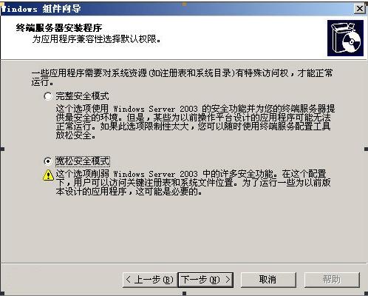Image resolution: width=368 pixels, height=296 pixels.
Task: Click the 宽松安全模式 option label
Action: point(83,161)
